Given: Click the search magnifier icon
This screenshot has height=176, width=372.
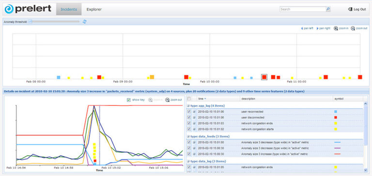Looking at the screenshot, I should coord(328,9).
